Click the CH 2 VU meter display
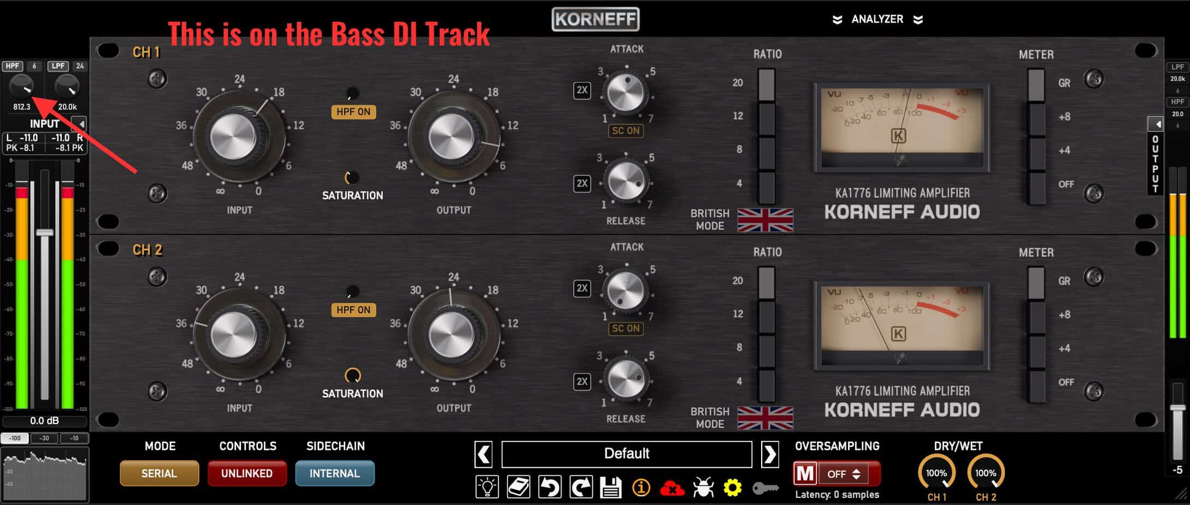This screenshot has width=1190, height=505. pos(902,325)
